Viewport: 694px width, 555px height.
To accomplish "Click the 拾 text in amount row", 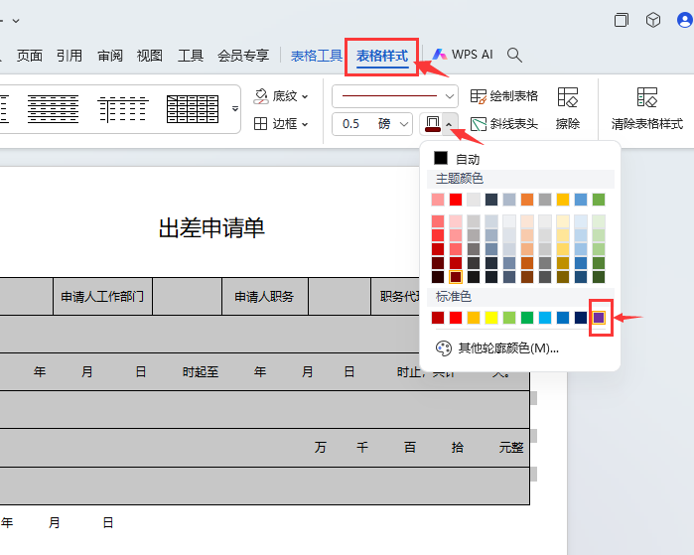I will click(458, 448).
